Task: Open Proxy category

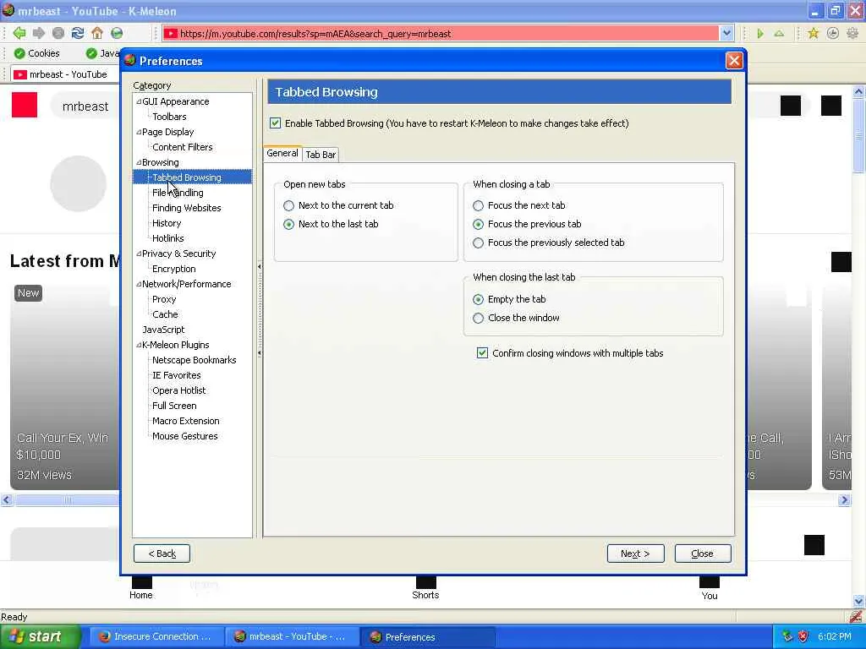Action: tap(164, 299)
